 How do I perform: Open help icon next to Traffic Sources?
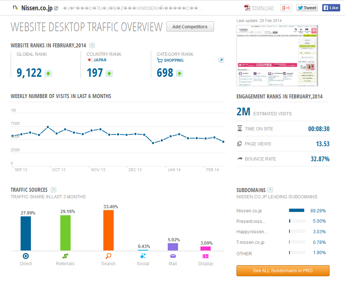pyautogui.click(x=53, y=190)
